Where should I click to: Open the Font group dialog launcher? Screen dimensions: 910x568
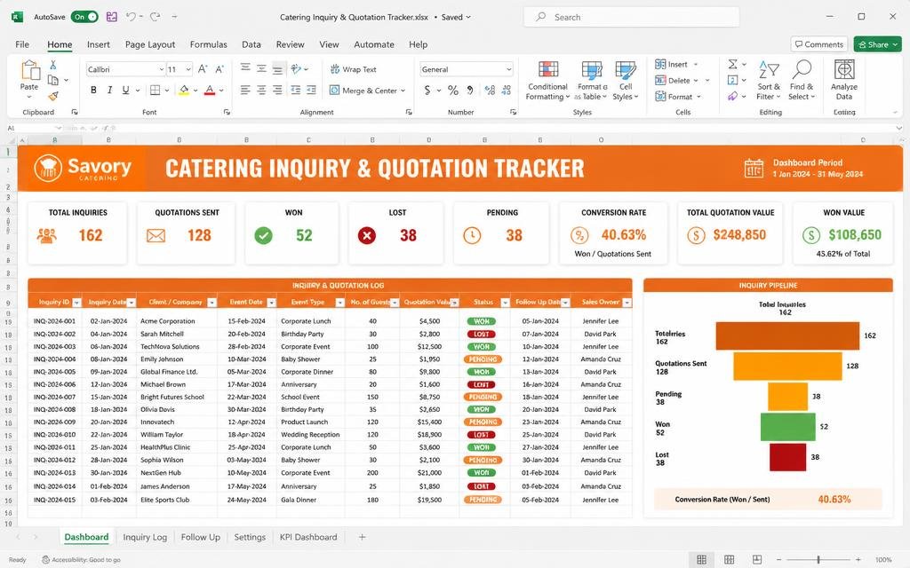[x=227, y=112]
